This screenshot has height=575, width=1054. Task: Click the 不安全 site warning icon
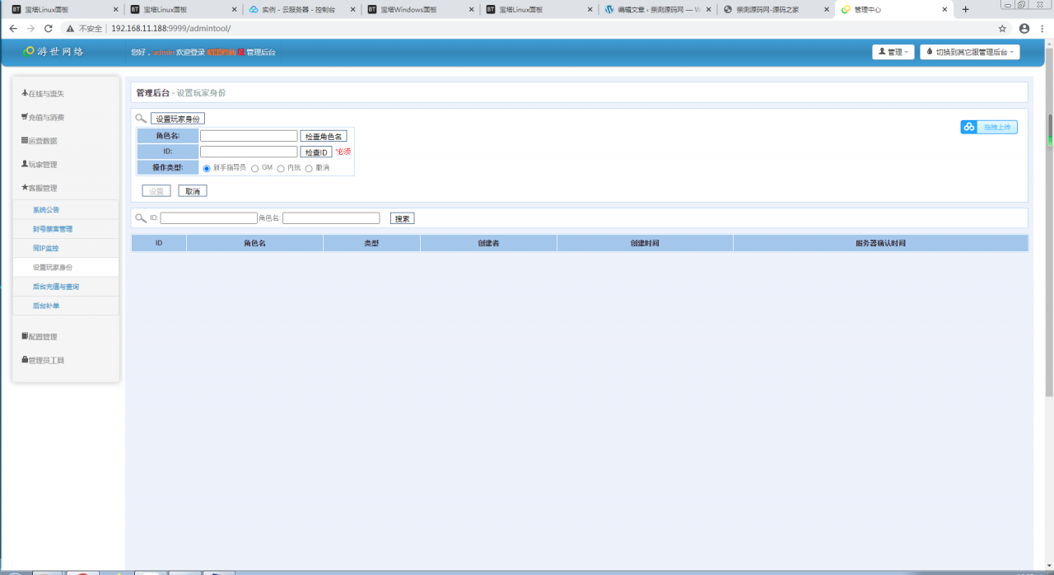click(x=71, y=28)
